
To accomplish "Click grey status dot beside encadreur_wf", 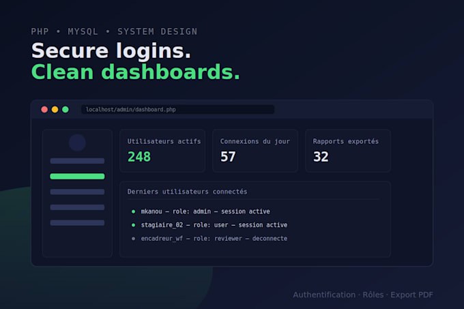I will tap(134, 238).
